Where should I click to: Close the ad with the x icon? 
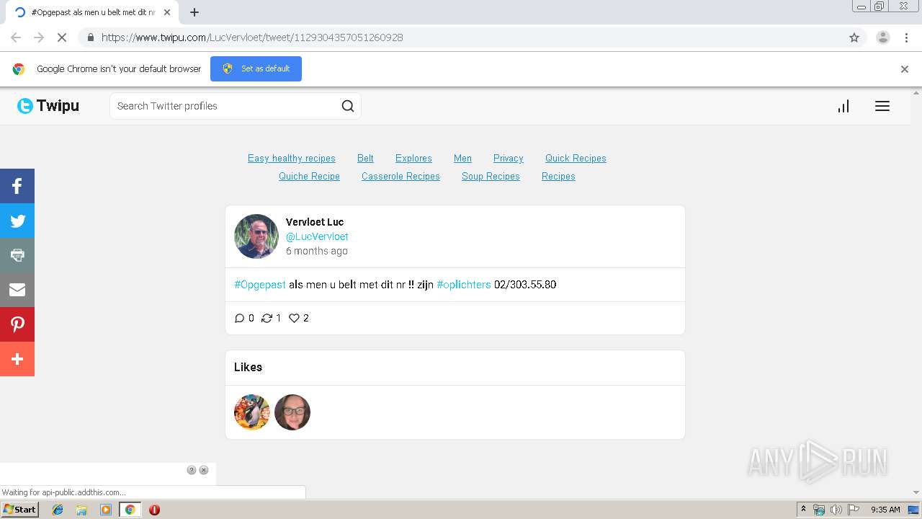pos(204,470)
